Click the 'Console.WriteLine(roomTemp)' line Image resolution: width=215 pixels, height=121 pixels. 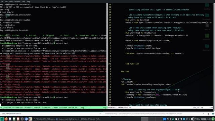coord(140,97)
